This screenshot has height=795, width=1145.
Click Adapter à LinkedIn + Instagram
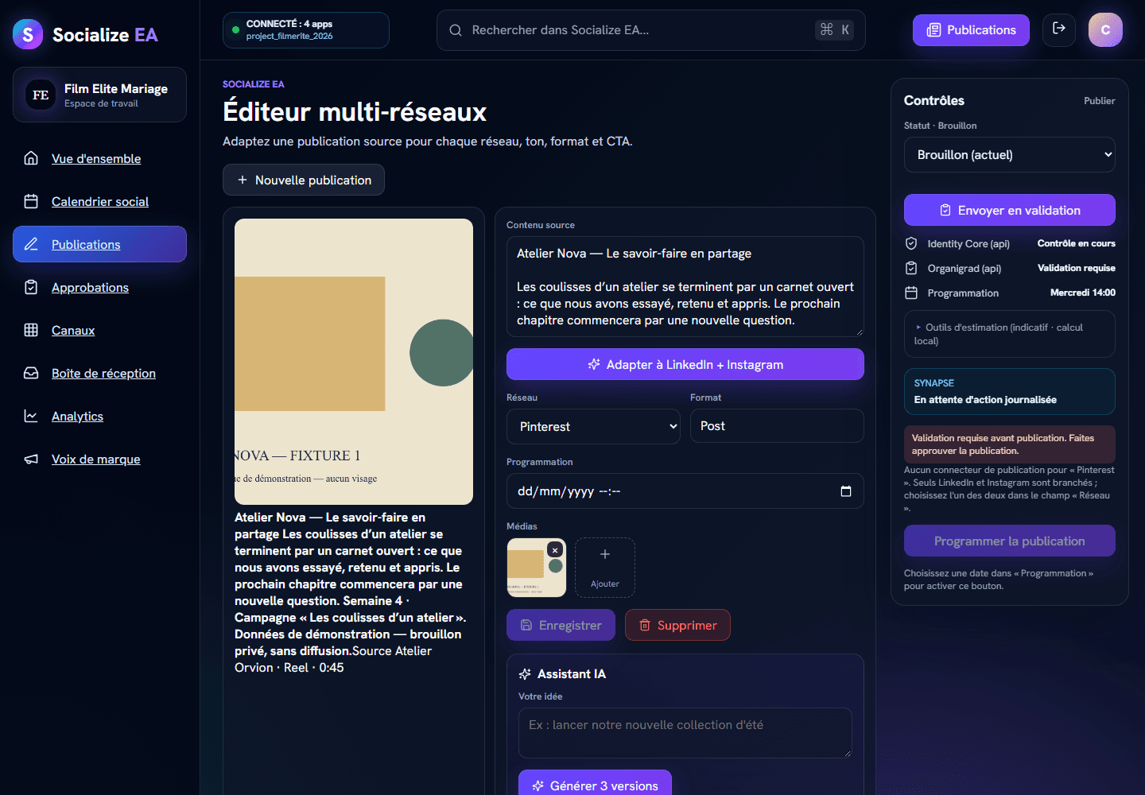685,364
